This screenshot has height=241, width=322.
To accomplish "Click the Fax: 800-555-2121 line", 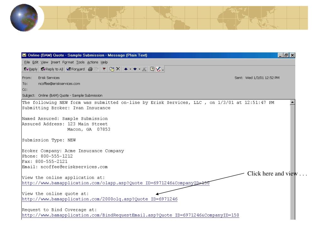I will 45,162.
